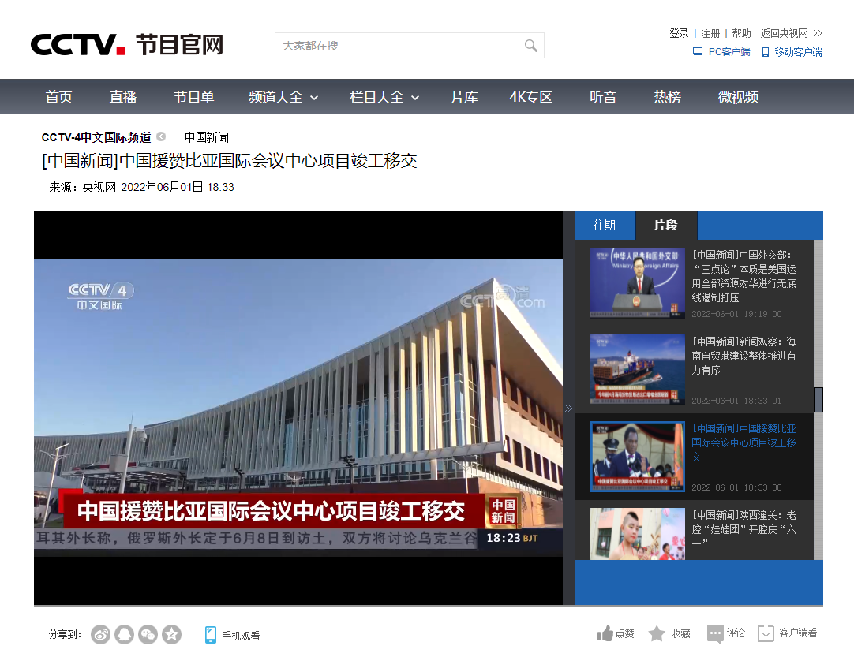Open the 节目单 nav item
This screenshot has height=657, width=854.
pyautogui.click(x=194, y=97)
